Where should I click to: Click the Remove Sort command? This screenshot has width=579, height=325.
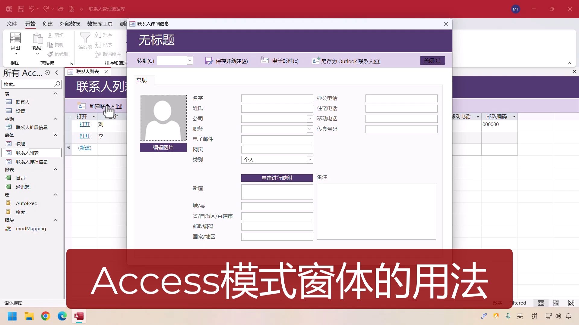click(108, 54)
